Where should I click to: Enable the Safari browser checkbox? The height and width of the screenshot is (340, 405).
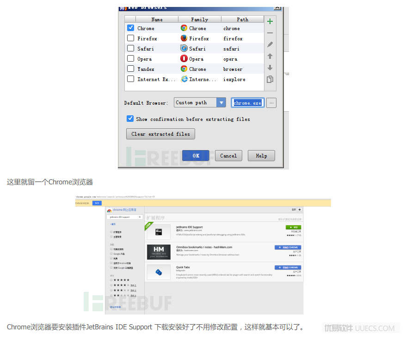pos(131,48)
